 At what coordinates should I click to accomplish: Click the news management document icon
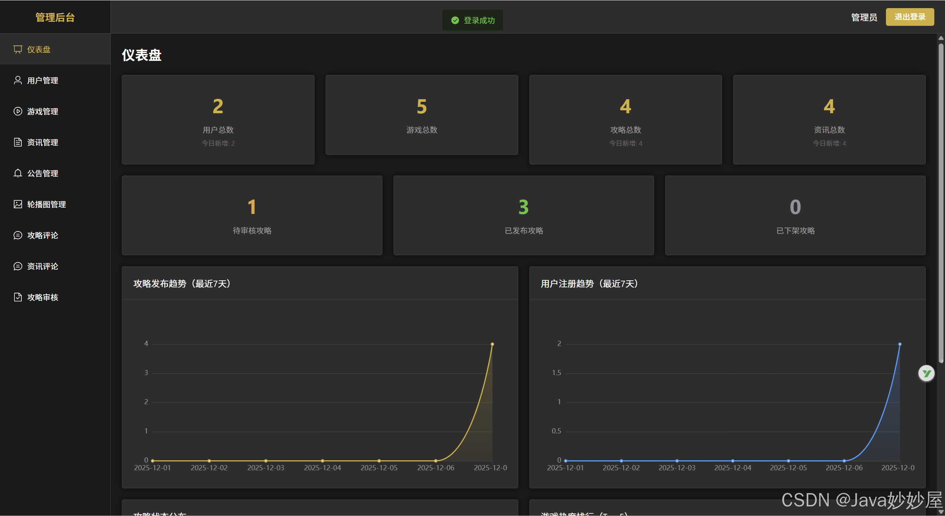[18, 142]
